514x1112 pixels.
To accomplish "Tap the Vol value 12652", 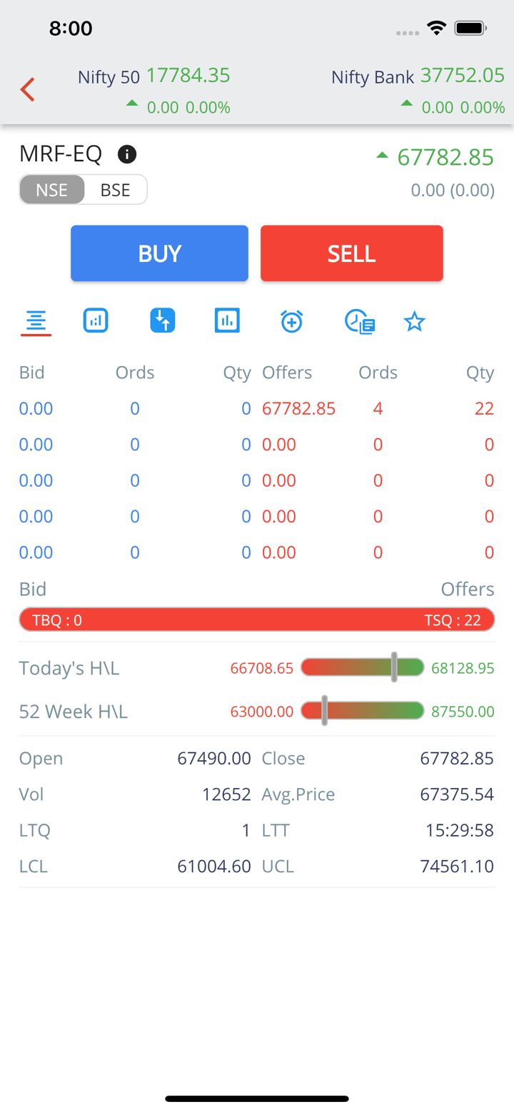I will [x=226, y=794].
